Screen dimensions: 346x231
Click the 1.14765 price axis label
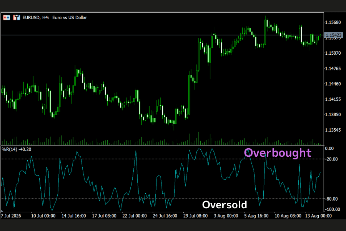(333, 69)
